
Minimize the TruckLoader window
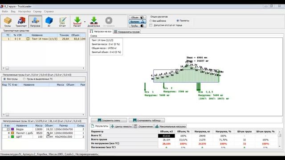(x=266, y=6)
